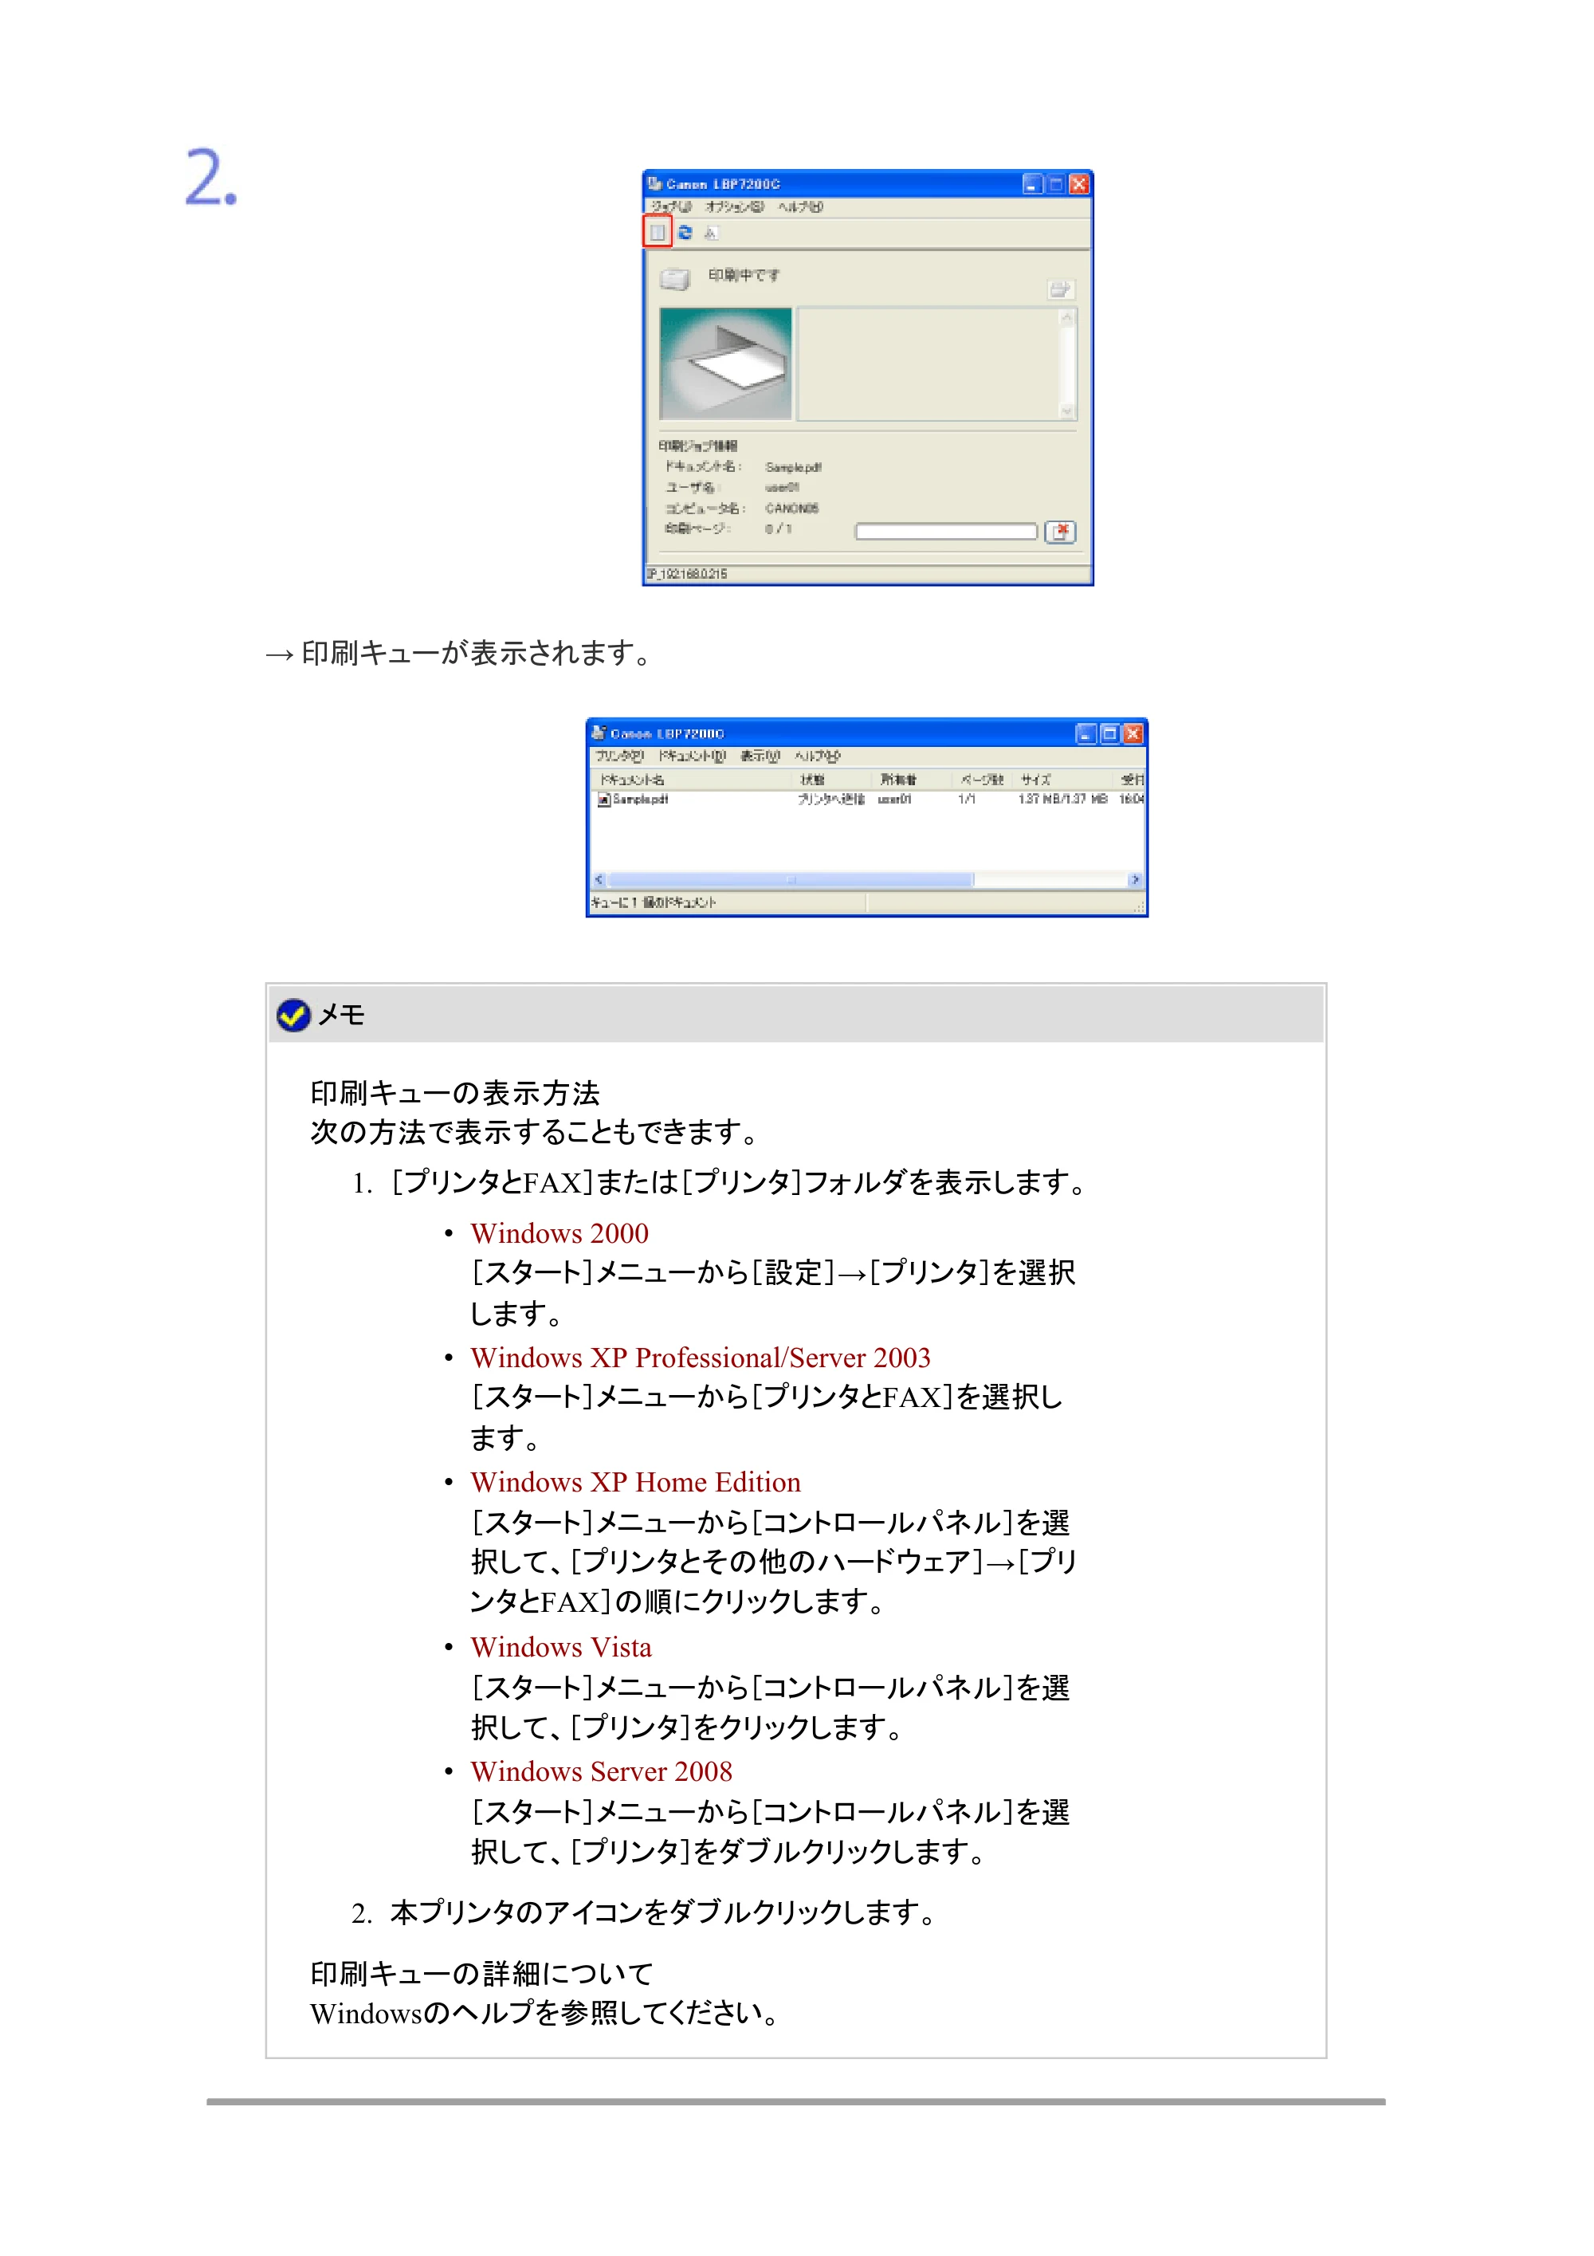The image size is (1594, 2256).
Task: Click the blue refresh icon in status window toolbar
Action: coord(685,233)
